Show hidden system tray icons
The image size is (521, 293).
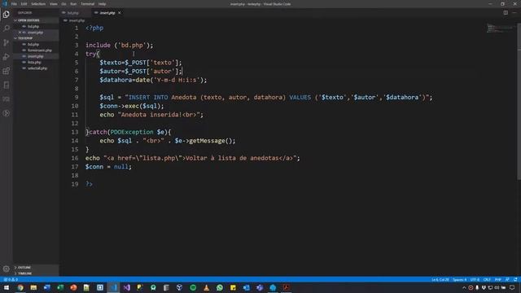pos(464,287)
